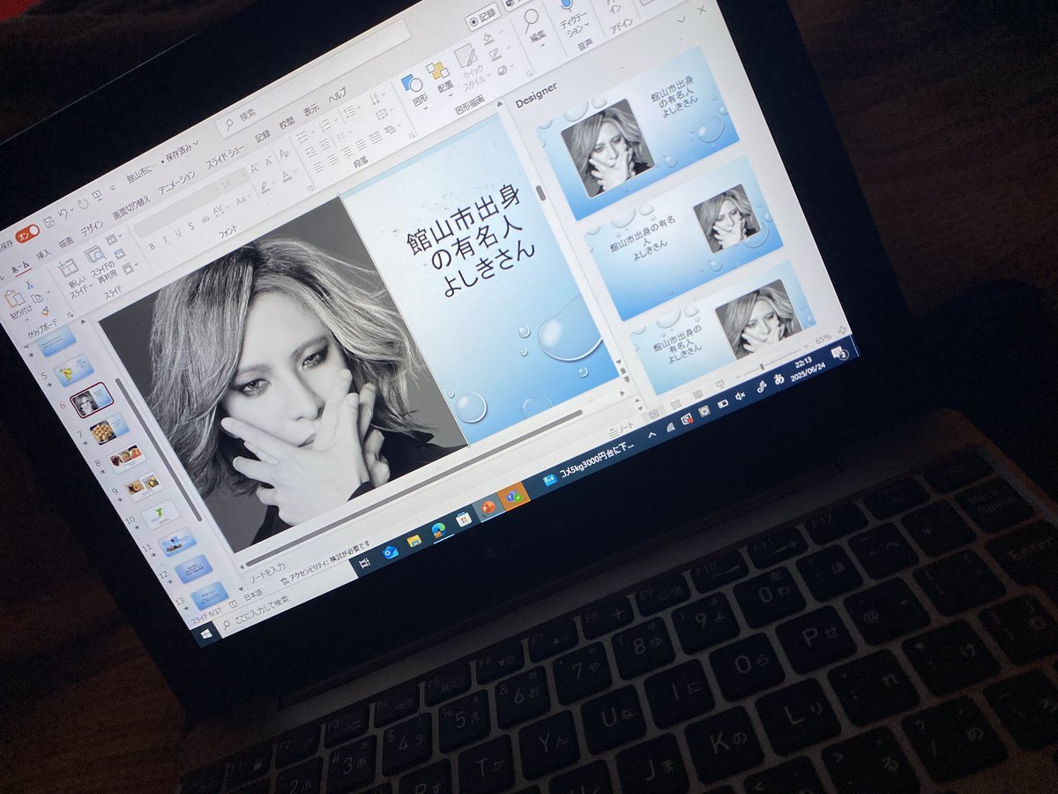This screenshot has height=794, width=1058.
Task: Click the Paste (貼り付け) clipboard icon
Action: tap(14, 299)
